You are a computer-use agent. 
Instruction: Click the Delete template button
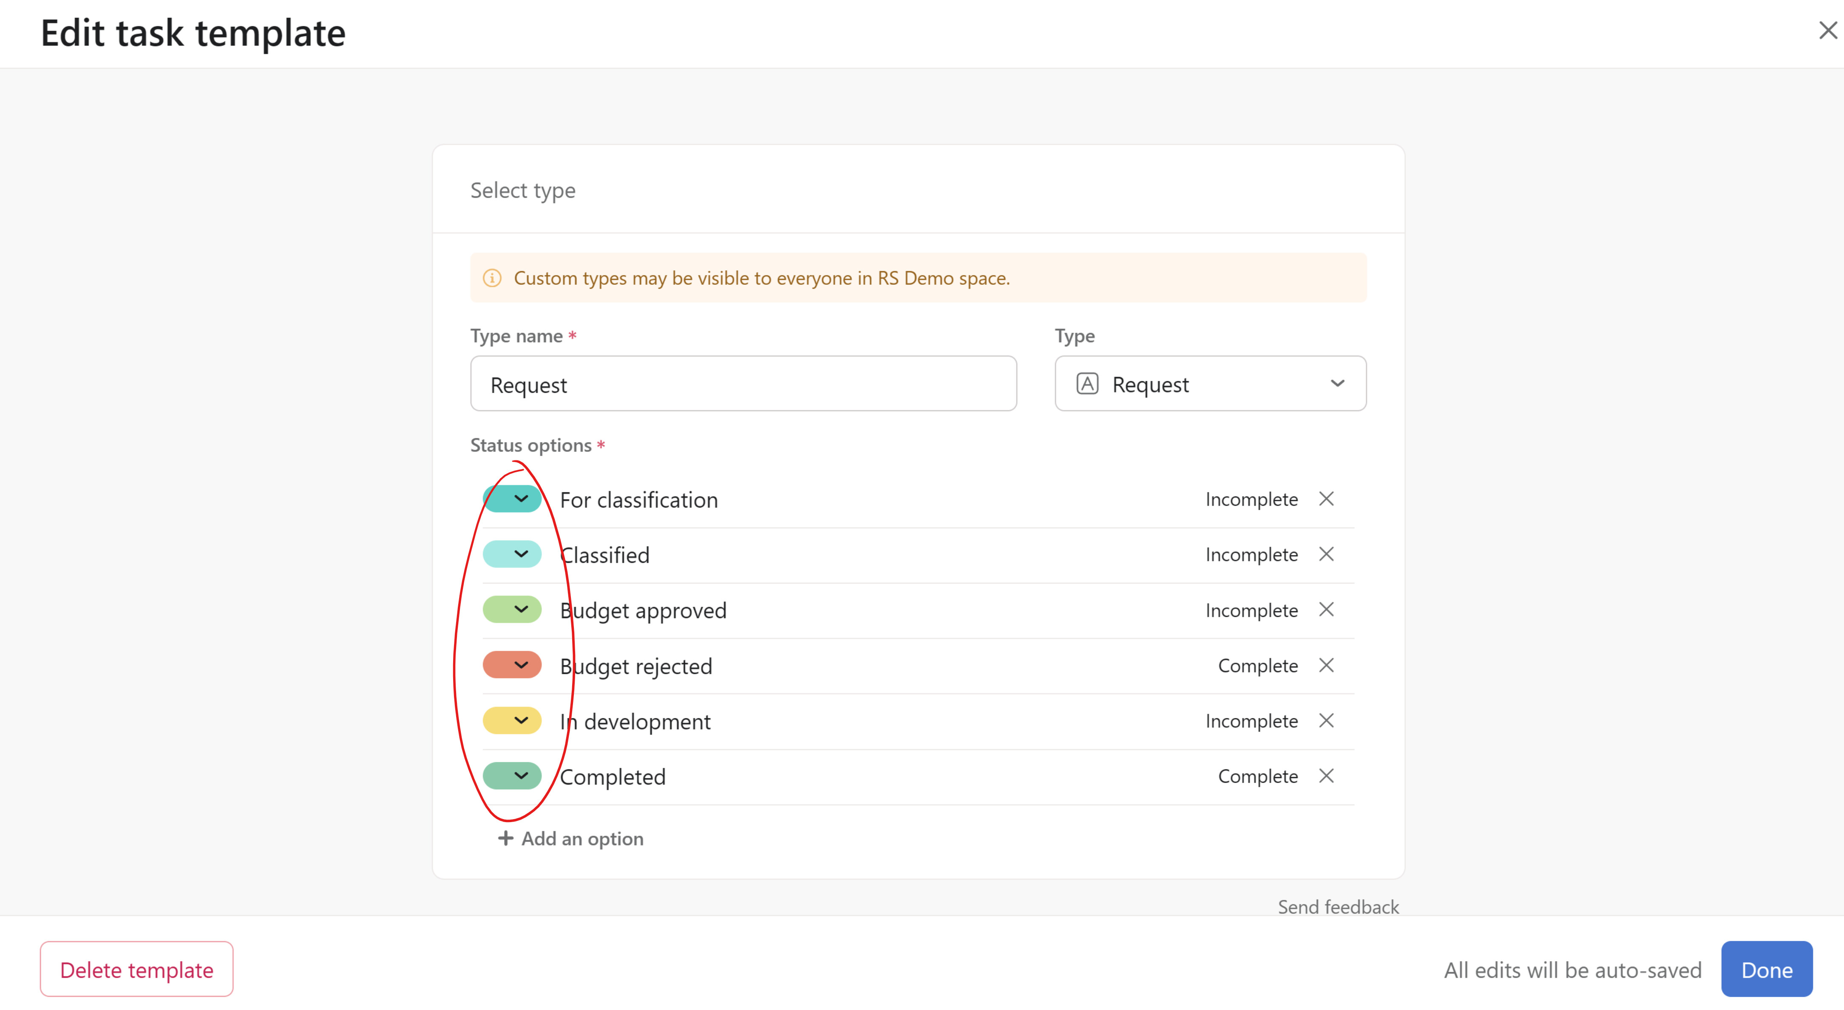pos(136,969)
